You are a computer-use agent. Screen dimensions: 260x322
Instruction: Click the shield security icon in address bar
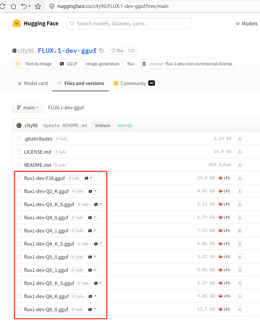pos(52,6)
